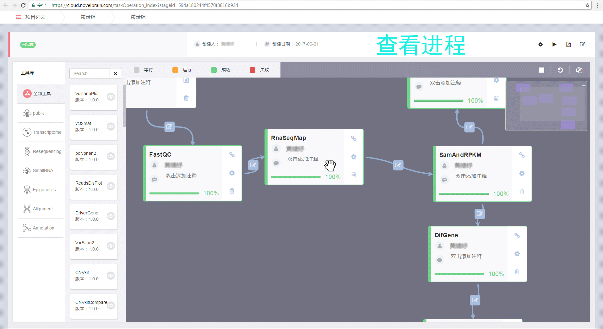
Task: Expand the Transcriptome tool category
Action: point(41,132)
